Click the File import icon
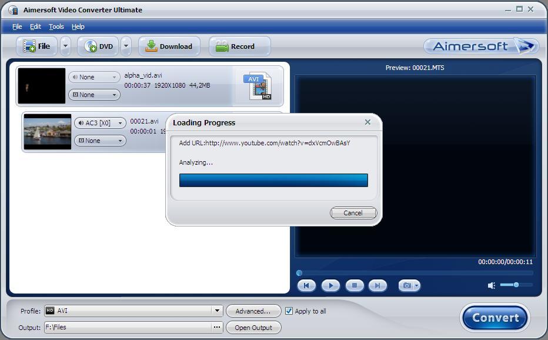This screenshot has width=548, height=340. pos(28,46)
